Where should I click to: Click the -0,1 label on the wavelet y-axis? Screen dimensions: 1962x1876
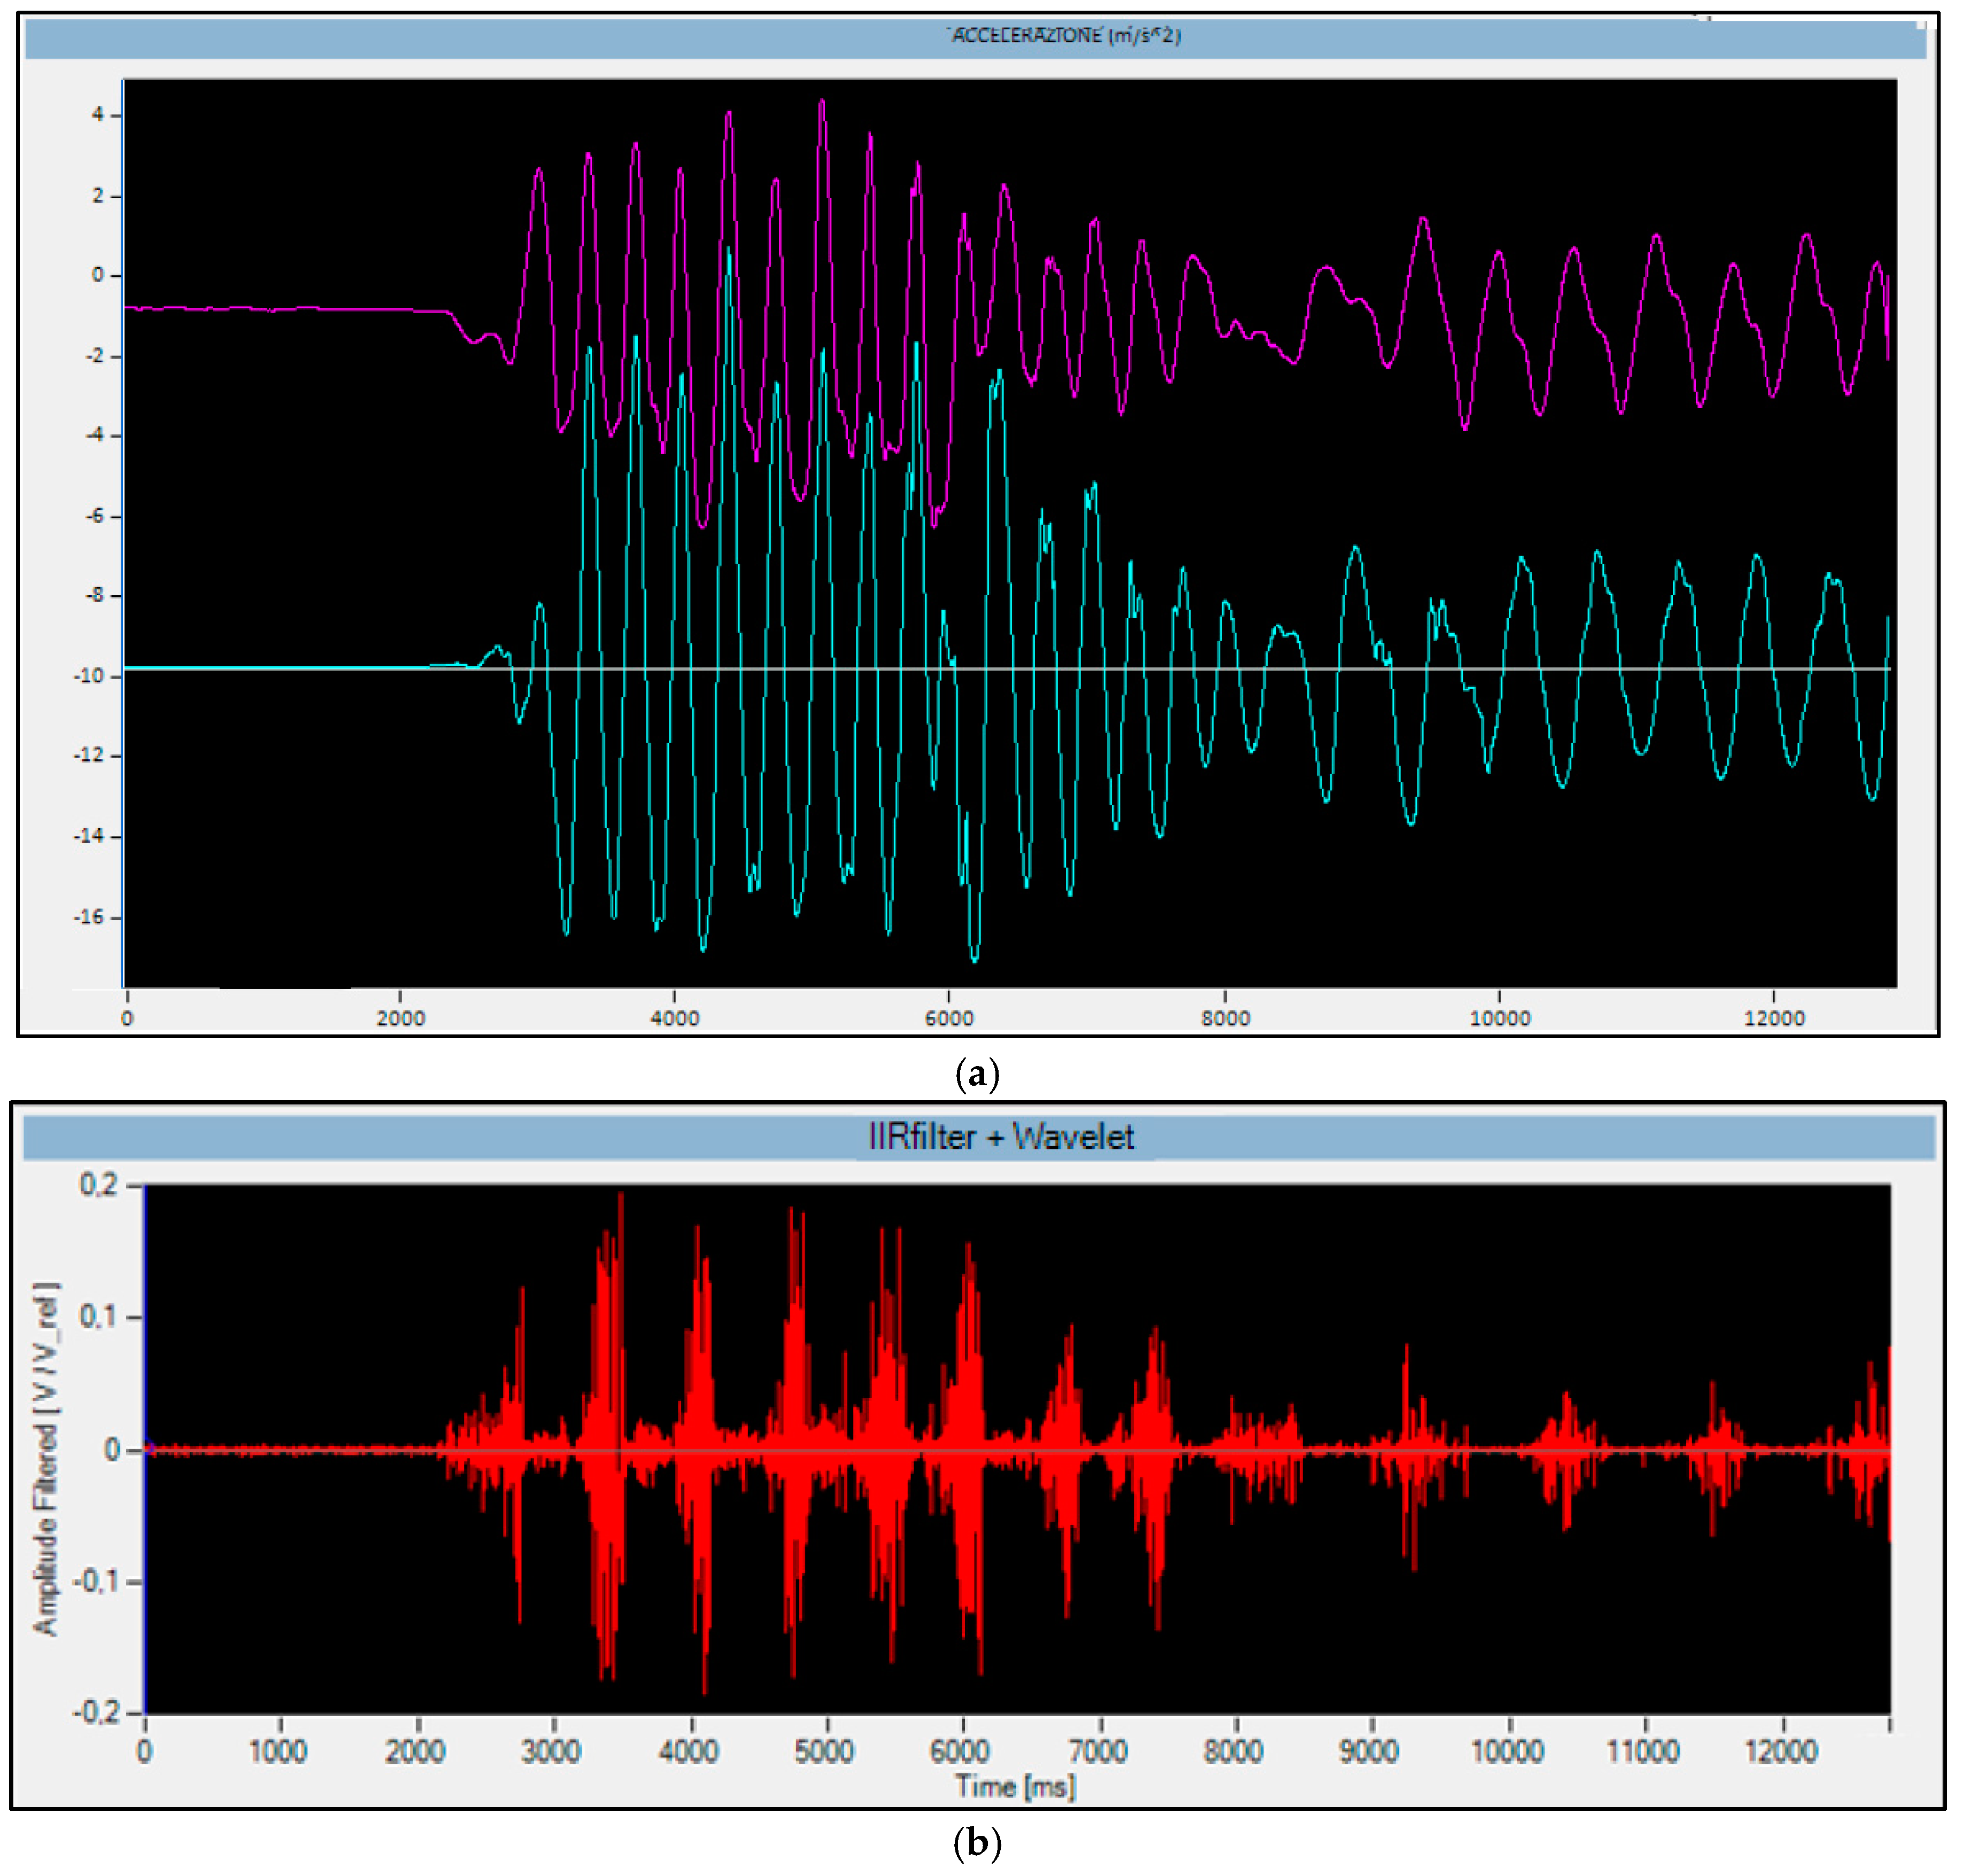click(94, 1581)
